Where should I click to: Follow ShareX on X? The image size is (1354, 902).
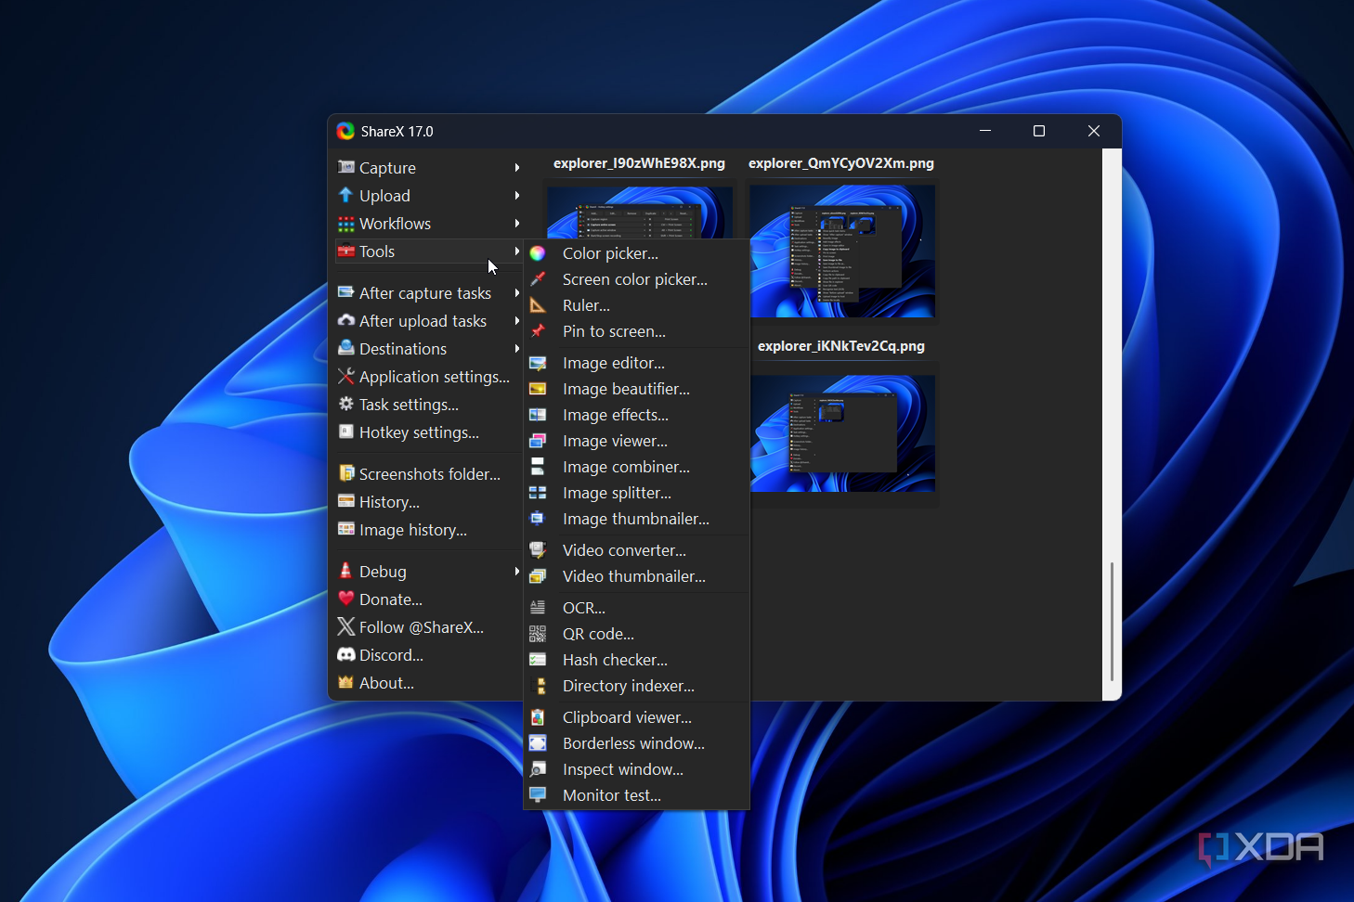point(421,627)
